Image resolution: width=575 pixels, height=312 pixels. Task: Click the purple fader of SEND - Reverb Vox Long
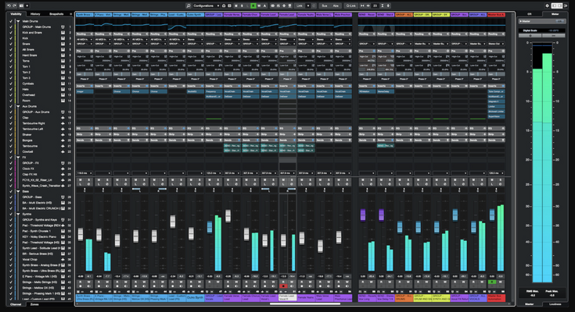[363, 214]
